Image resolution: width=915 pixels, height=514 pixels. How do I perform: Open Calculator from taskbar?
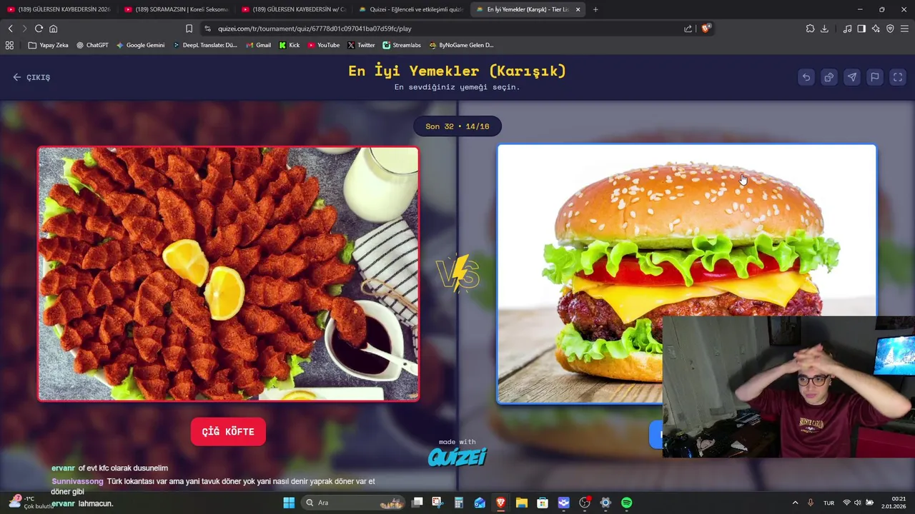(x=459, y=503)
